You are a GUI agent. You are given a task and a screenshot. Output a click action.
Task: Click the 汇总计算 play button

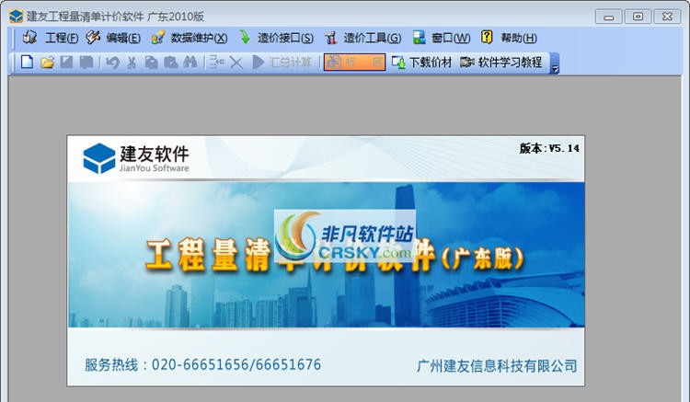(x=282, y=62)
